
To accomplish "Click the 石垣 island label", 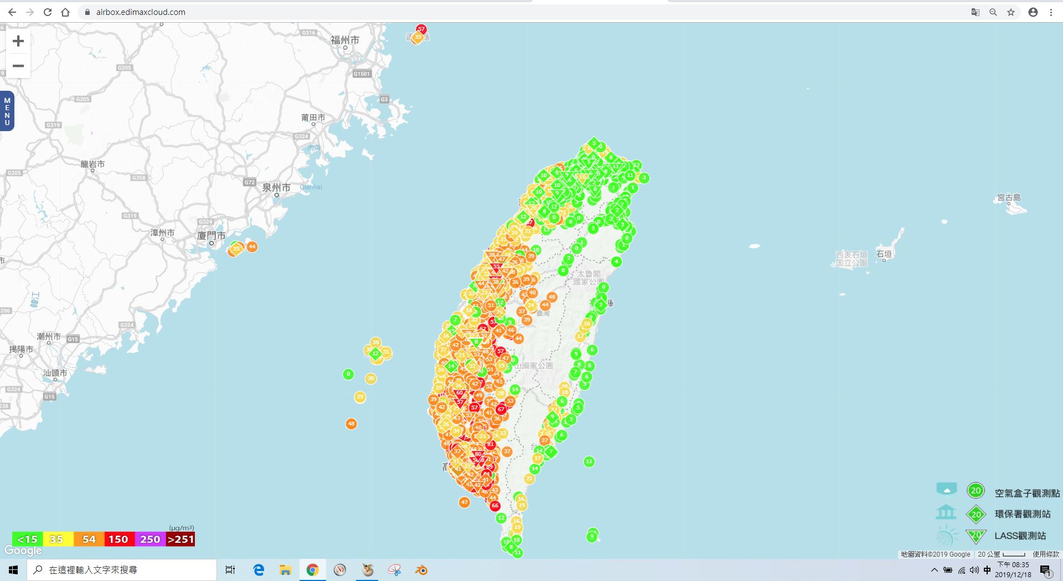I will pyautogui.click(x=884, y=254).
